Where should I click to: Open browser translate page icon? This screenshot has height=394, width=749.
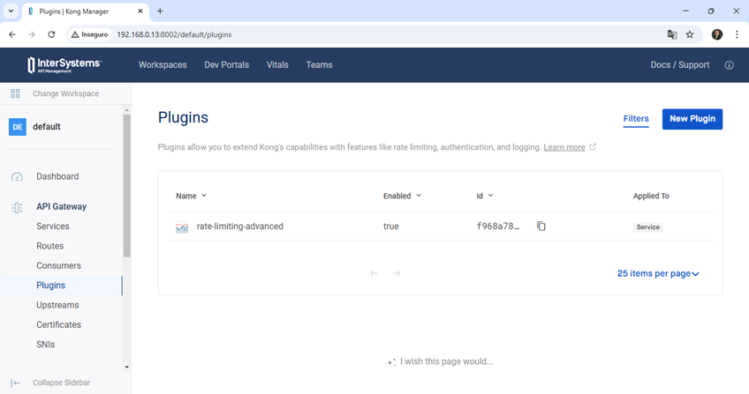point(672,34)
